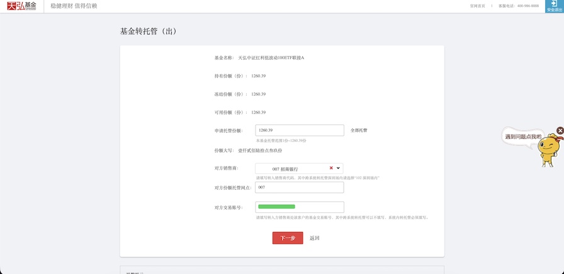
Task: Click the 安全退出 logout icon
Action: pos(555,6)
